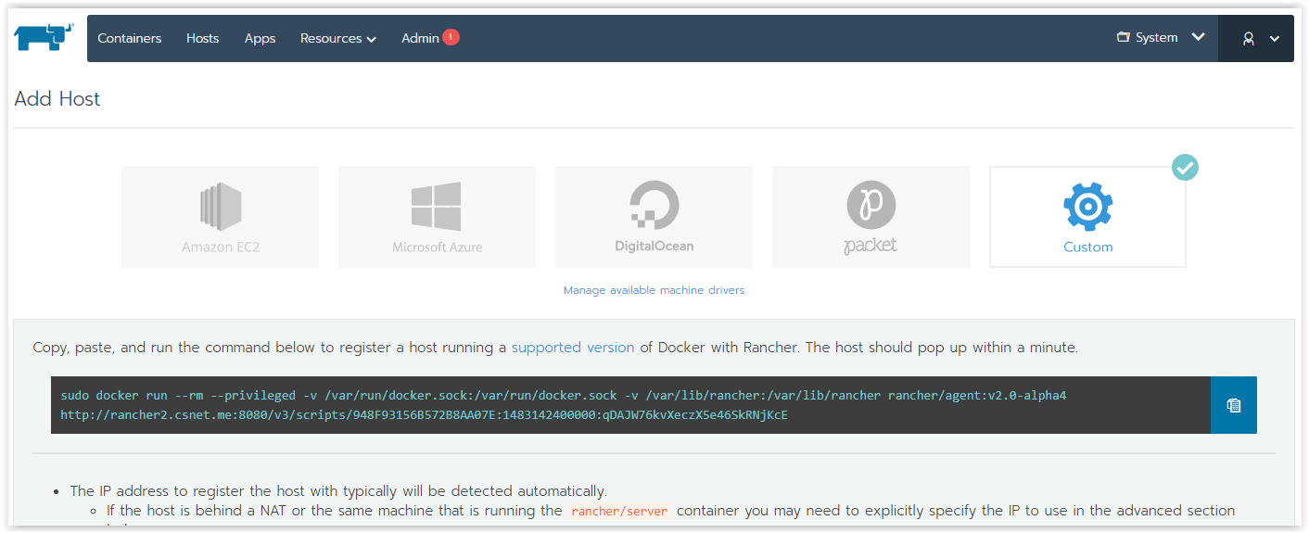Open the supported version link

pyautogui.click(x=573, y=348)
